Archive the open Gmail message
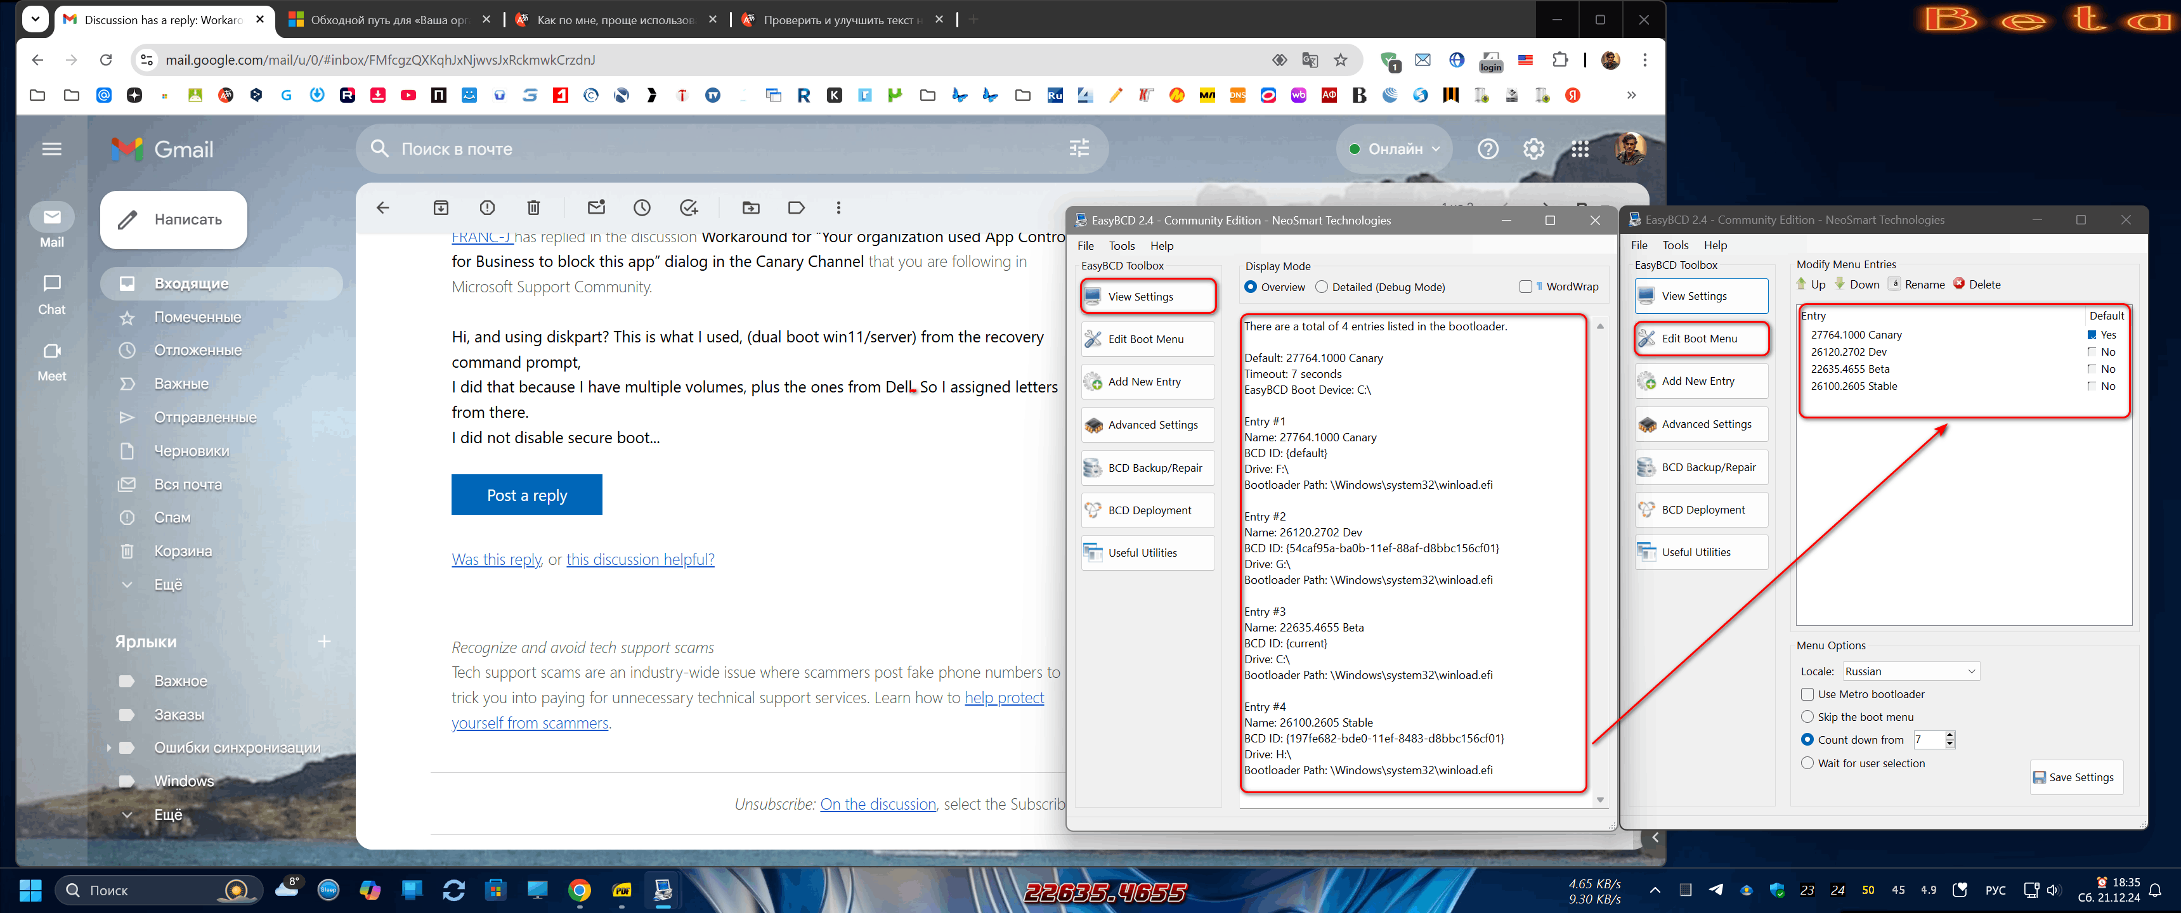The height and width of the screenshot is (913, 2181). [x=441, y=207]
